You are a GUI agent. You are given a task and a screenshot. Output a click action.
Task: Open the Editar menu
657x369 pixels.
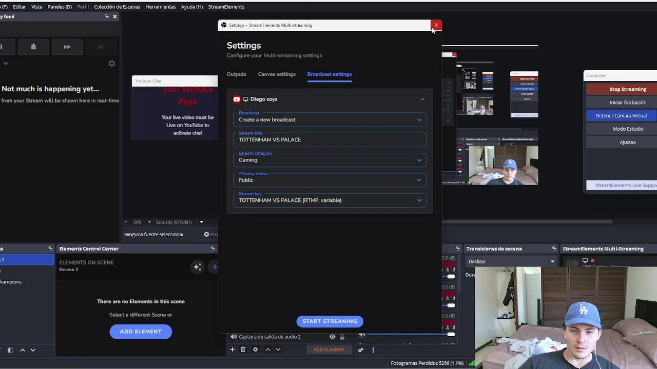point(20,7)
